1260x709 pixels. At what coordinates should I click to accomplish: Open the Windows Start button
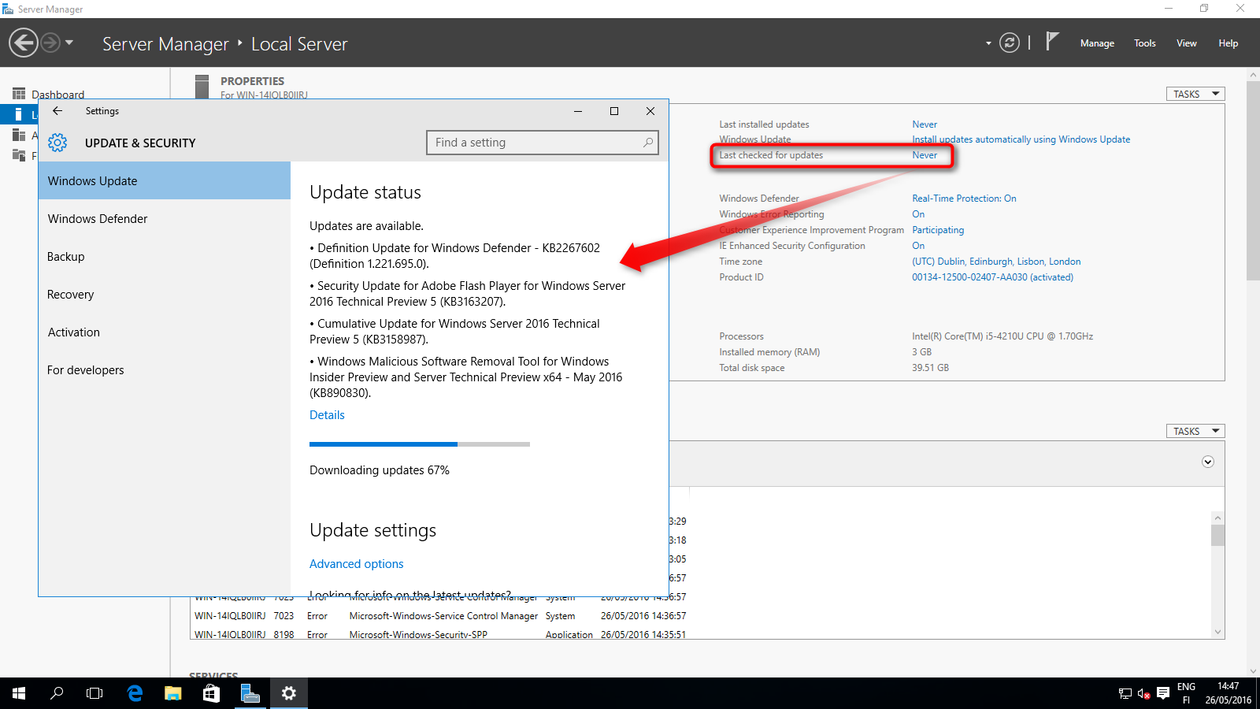(19, 693)
